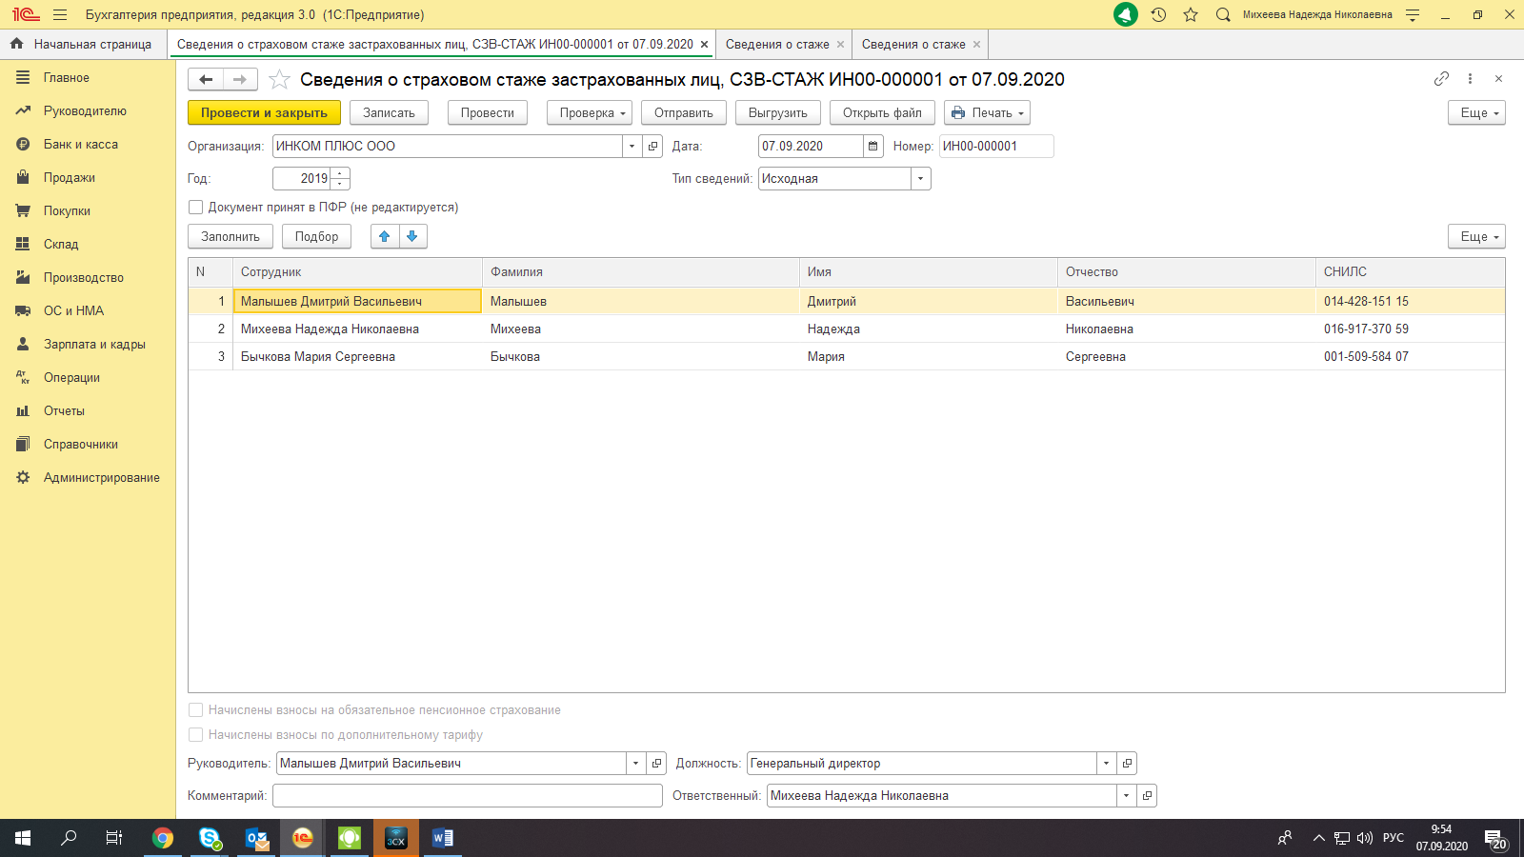Open the Организация dropdown arrow

632,146
